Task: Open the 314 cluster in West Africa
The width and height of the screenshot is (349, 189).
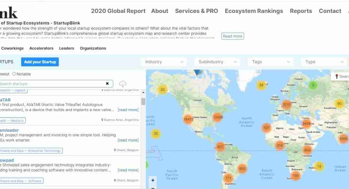Action: click(280, 146)
